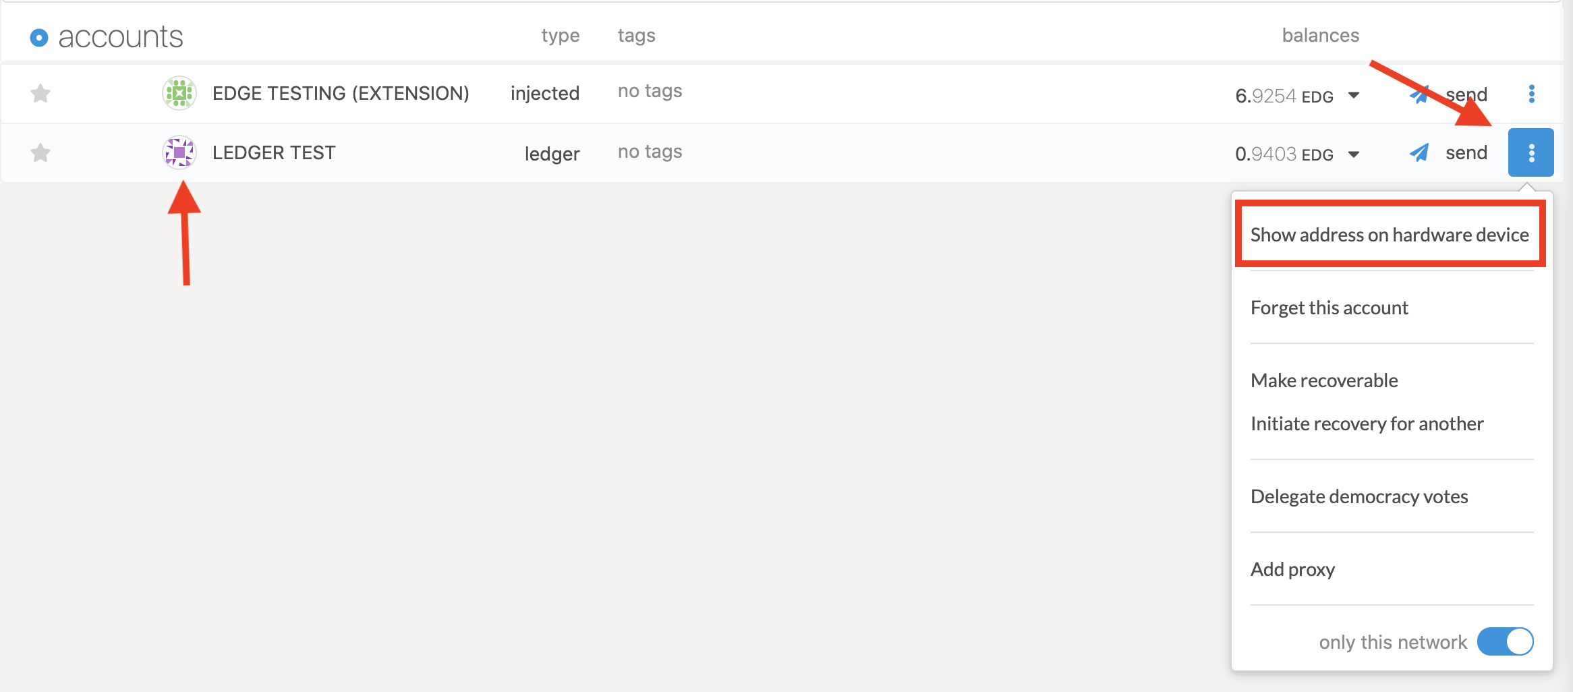This screenshot has height=692, width=1573.
Task: Close the LEDGER TEST three-dot menu
Action: coord(1531,153)
